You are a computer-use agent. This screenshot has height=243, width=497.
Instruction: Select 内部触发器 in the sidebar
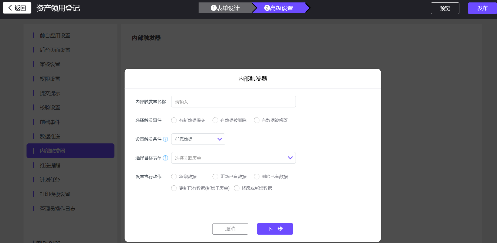(x=70, y=151)
